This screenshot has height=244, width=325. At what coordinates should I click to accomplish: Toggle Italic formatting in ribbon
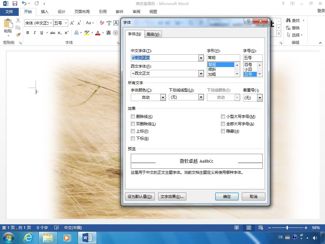[x=35, y=33]
